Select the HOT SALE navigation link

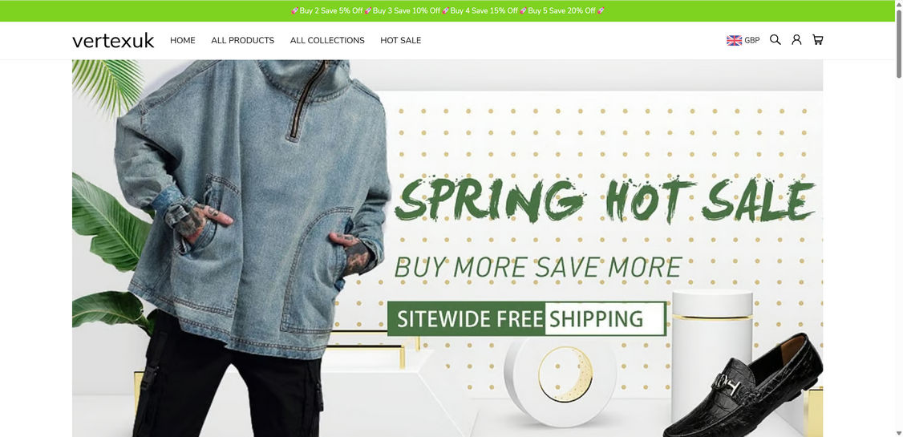(x=400, y=40)
